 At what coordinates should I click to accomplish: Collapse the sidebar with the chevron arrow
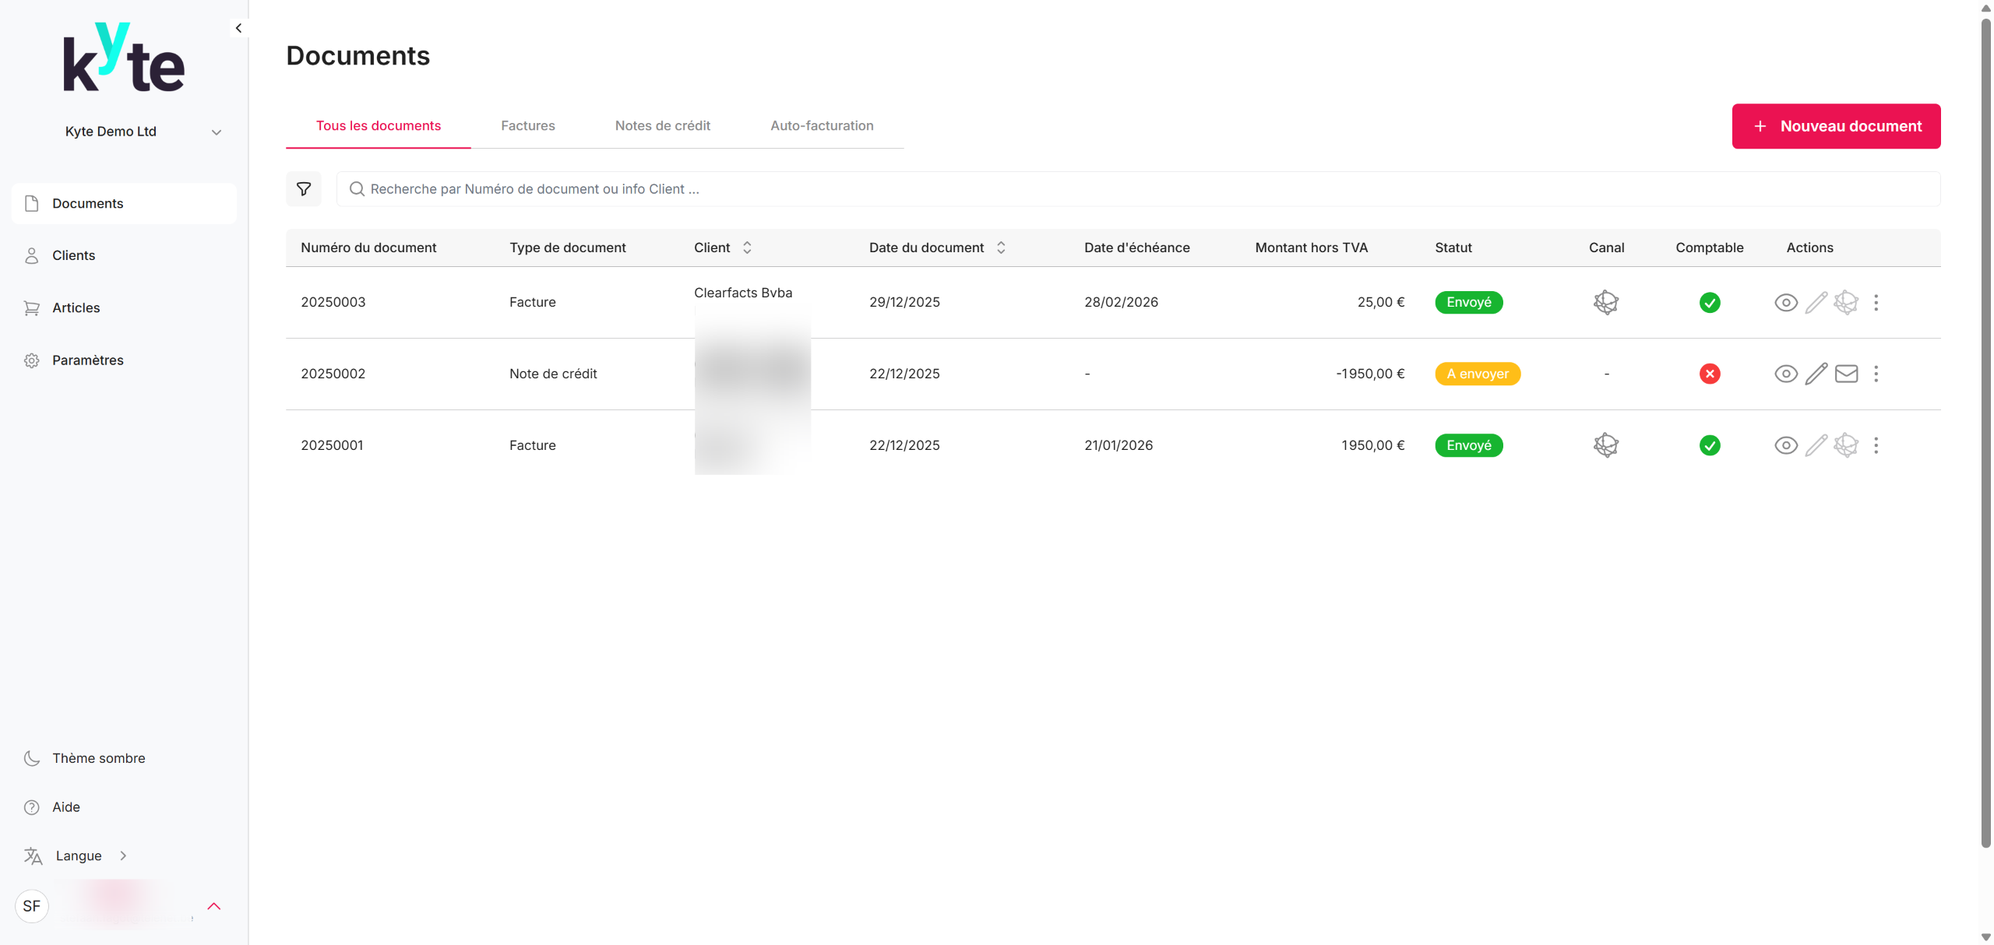point(238,28)
